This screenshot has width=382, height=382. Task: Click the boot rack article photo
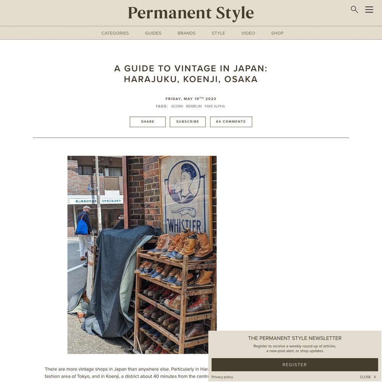point(142,255)
